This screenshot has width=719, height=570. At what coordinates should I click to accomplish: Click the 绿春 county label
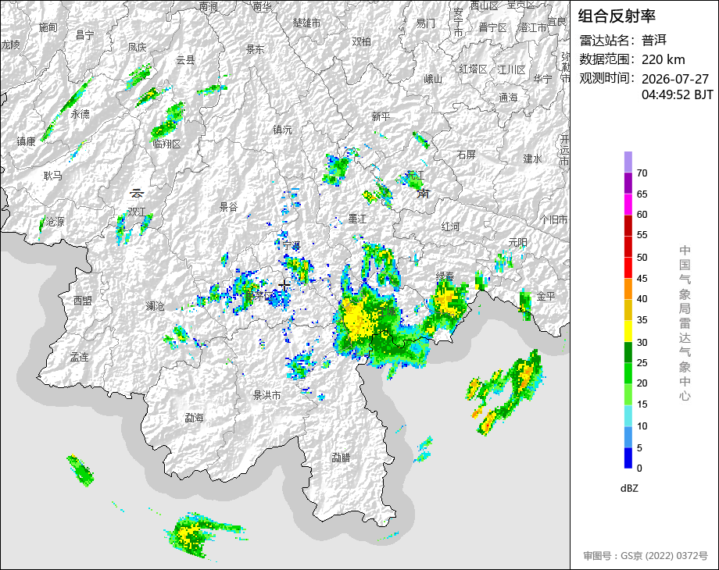click(445, 276)
